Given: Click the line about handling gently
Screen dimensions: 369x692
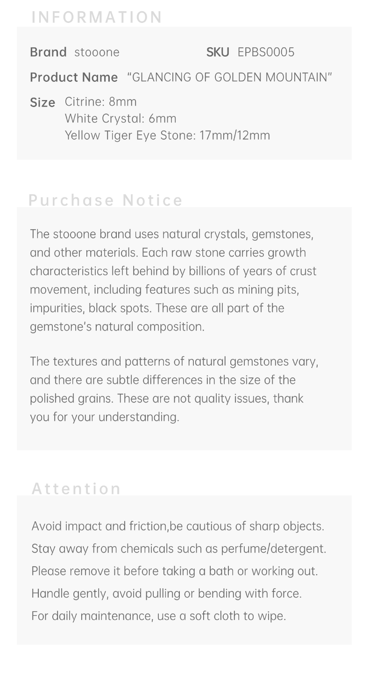Looking at the screenshot, I should point(166,594).
